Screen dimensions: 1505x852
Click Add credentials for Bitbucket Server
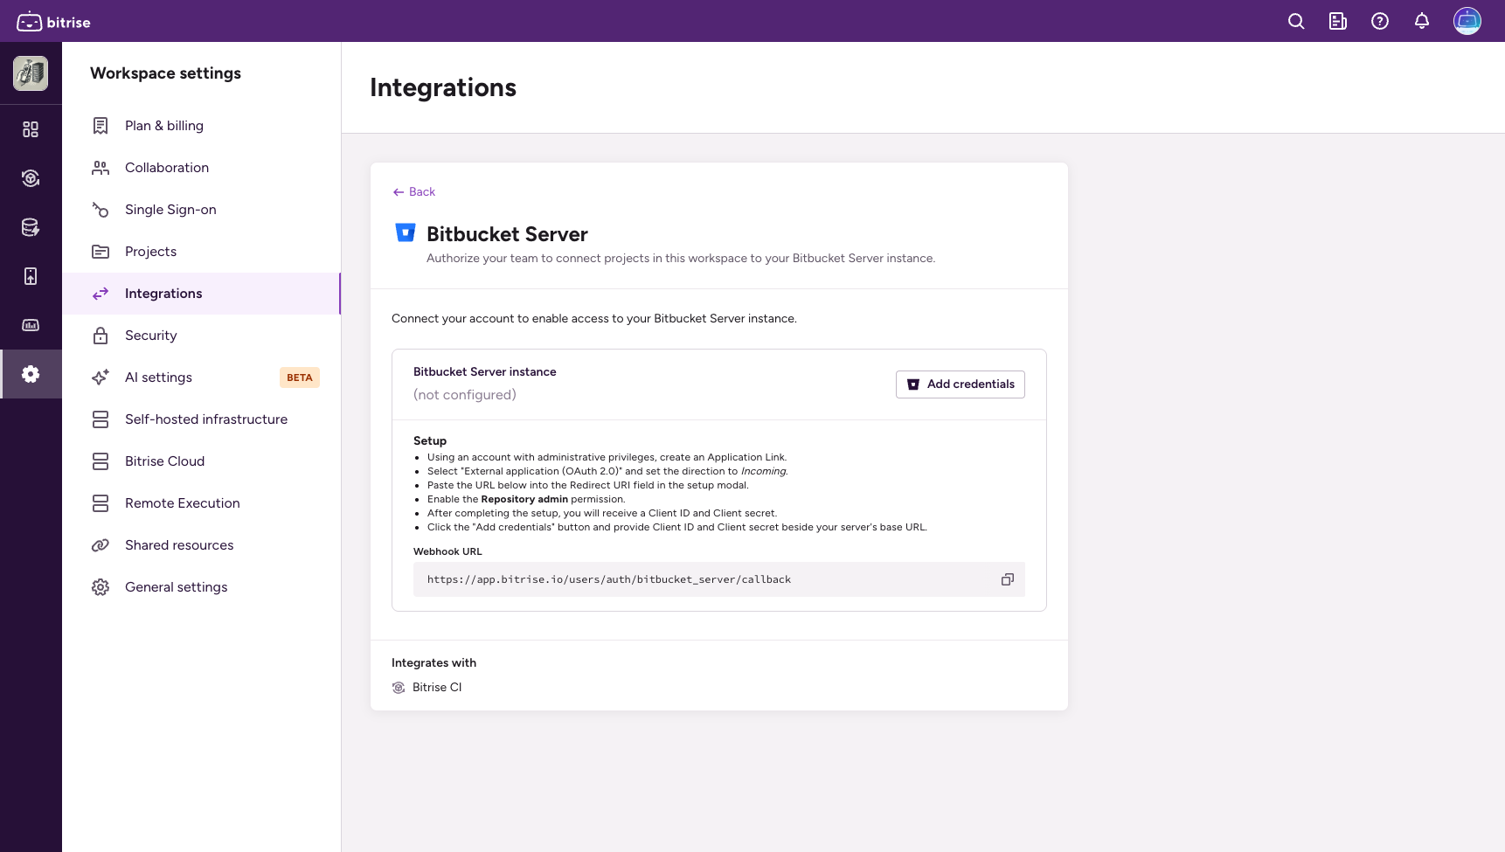pyautogui.click(x=960, y=384)
